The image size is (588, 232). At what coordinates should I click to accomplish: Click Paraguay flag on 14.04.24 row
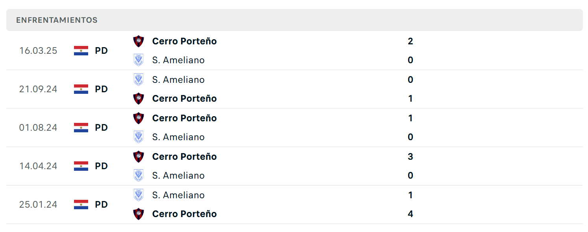tap(81, 166)
